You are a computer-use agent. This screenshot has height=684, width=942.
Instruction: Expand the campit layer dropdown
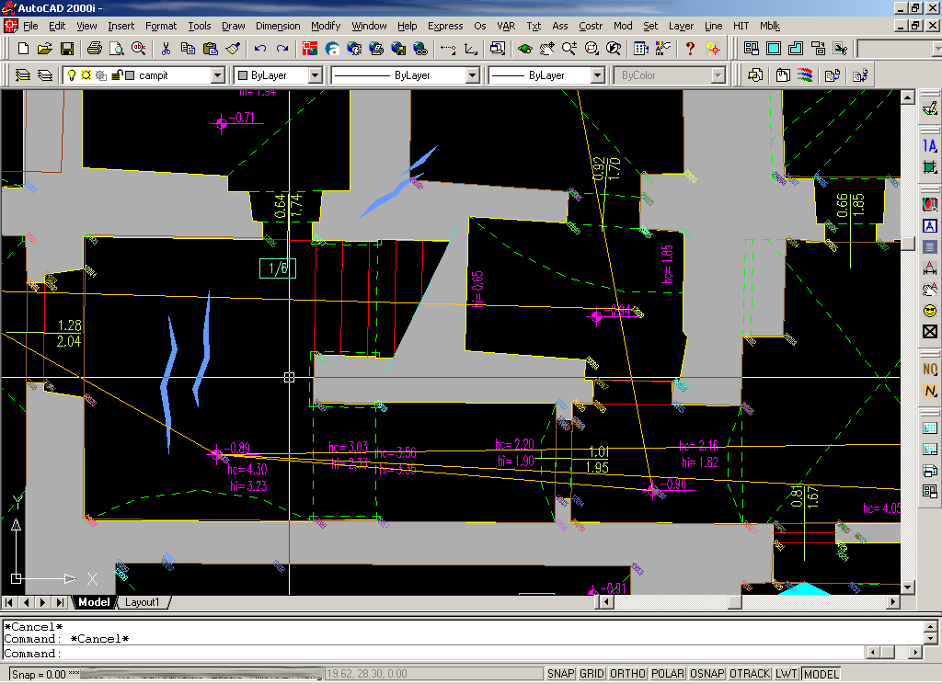tap(217, 75)
